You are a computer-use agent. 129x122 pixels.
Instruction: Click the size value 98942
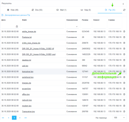pyautogui.click(x=84, y=66)
